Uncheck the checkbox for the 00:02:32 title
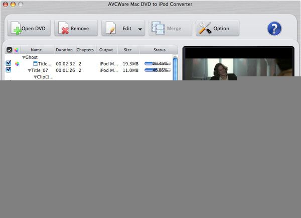The image size is (301, 218). (x=9, y=63)
